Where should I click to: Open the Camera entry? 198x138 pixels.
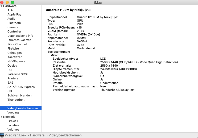(13, 27)
